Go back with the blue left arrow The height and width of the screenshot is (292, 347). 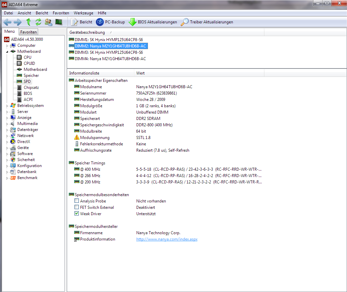coord(7,22)
